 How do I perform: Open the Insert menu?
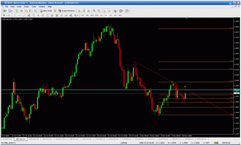[19, 7]
